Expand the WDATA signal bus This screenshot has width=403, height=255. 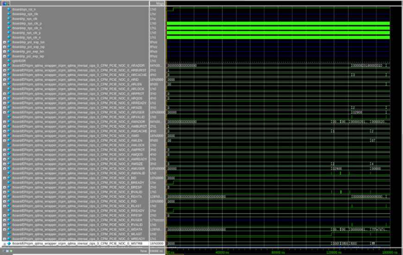tap(4, 229)
